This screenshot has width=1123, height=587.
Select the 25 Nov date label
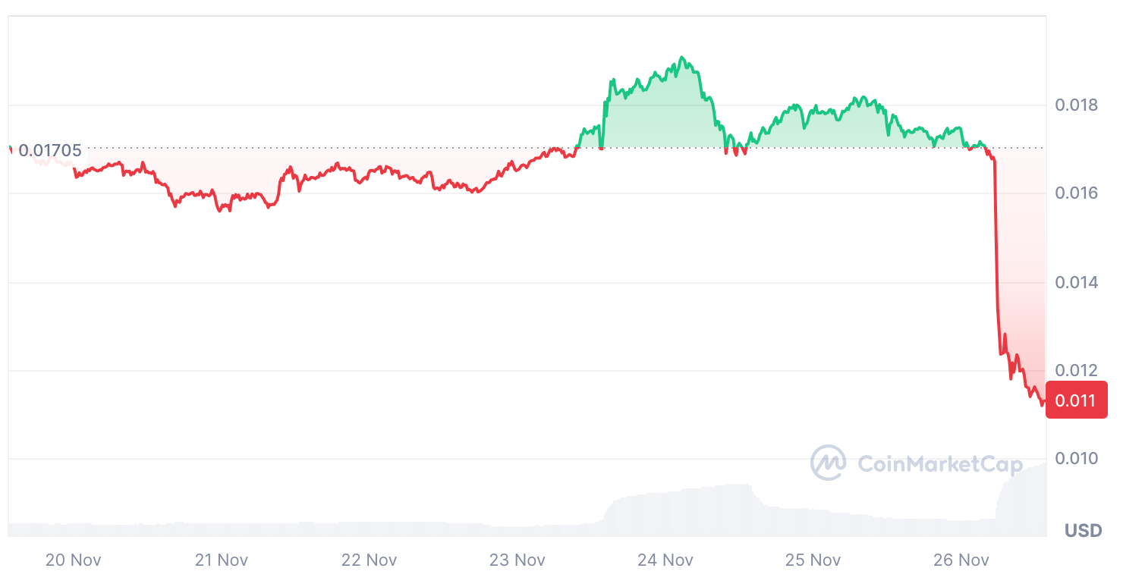click(x=813, y=560)
